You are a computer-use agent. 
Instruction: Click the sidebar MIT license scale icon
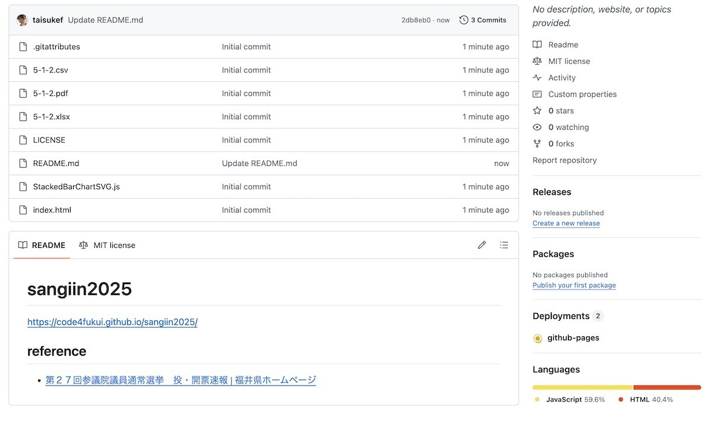[x=537, y=61]
